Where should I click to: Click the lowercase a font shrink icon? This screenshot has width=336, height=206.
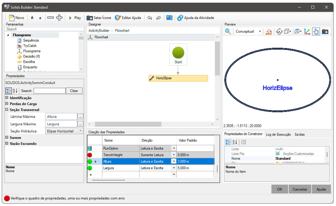[x=40, y=18]
